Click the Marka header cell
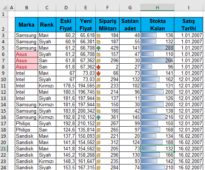This screenshot has height=170, width=205. [x=26, y=24]
